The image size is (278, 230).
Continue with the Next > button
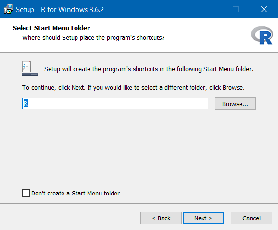pos(203,218)
